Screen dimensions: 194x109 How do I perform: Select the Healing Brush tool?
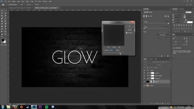pyautogui.click(x=2, y=18)
